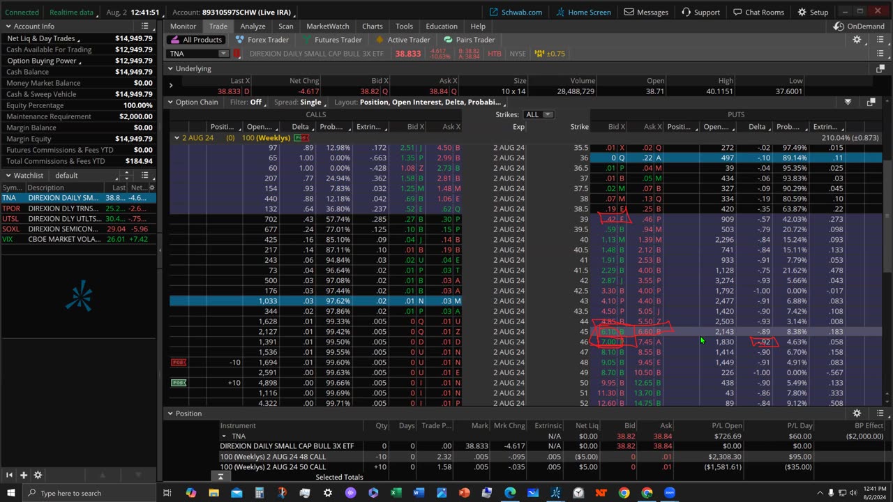Image resolution: width=893 pixels, height=502 pixels.
Task: Click the Option Chain down-arrow icon
Action: pos(848,102)
